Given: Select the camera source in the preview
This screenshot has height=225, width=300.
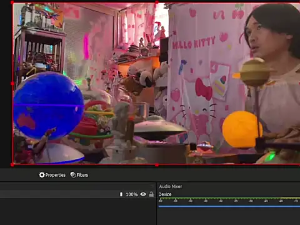Looking at the screenshot, I should (x=156, y=83).
